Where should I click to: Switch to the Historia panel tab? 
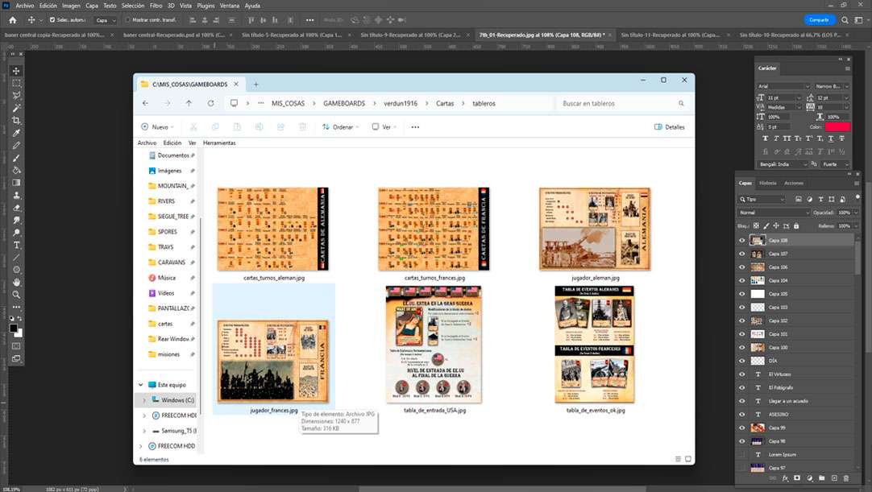point(768,183)
